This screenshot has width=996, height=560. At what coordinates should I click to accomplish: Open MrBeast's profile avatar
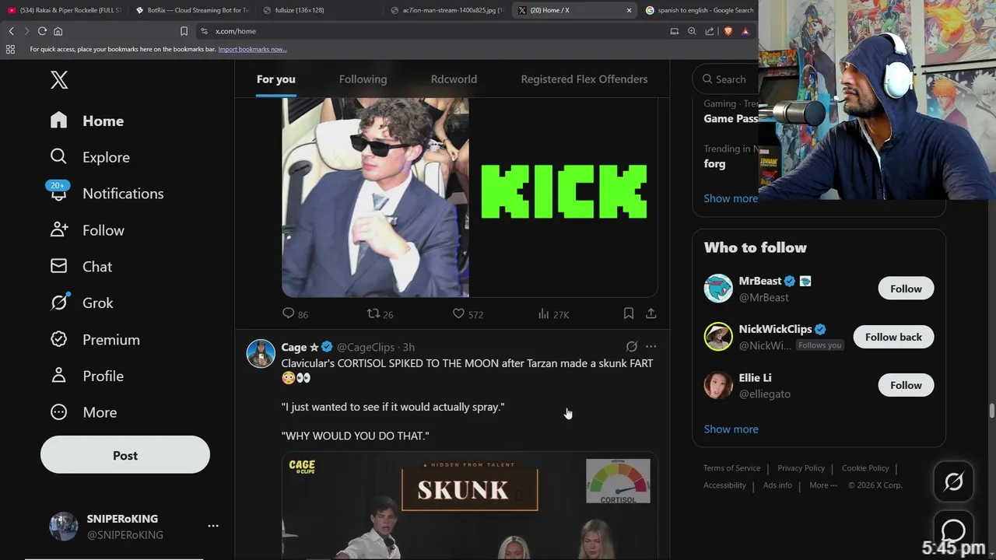click(x=718, y=289)
